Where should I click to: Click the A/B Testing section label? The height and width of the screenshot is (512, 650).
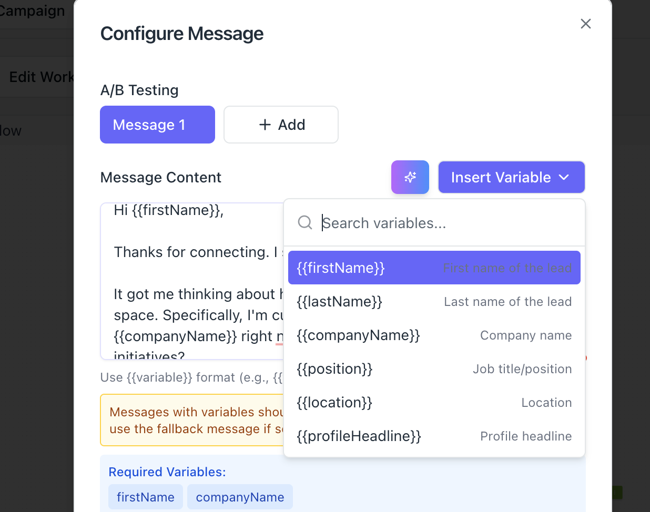pyautogui.click(x=139, y=90)
